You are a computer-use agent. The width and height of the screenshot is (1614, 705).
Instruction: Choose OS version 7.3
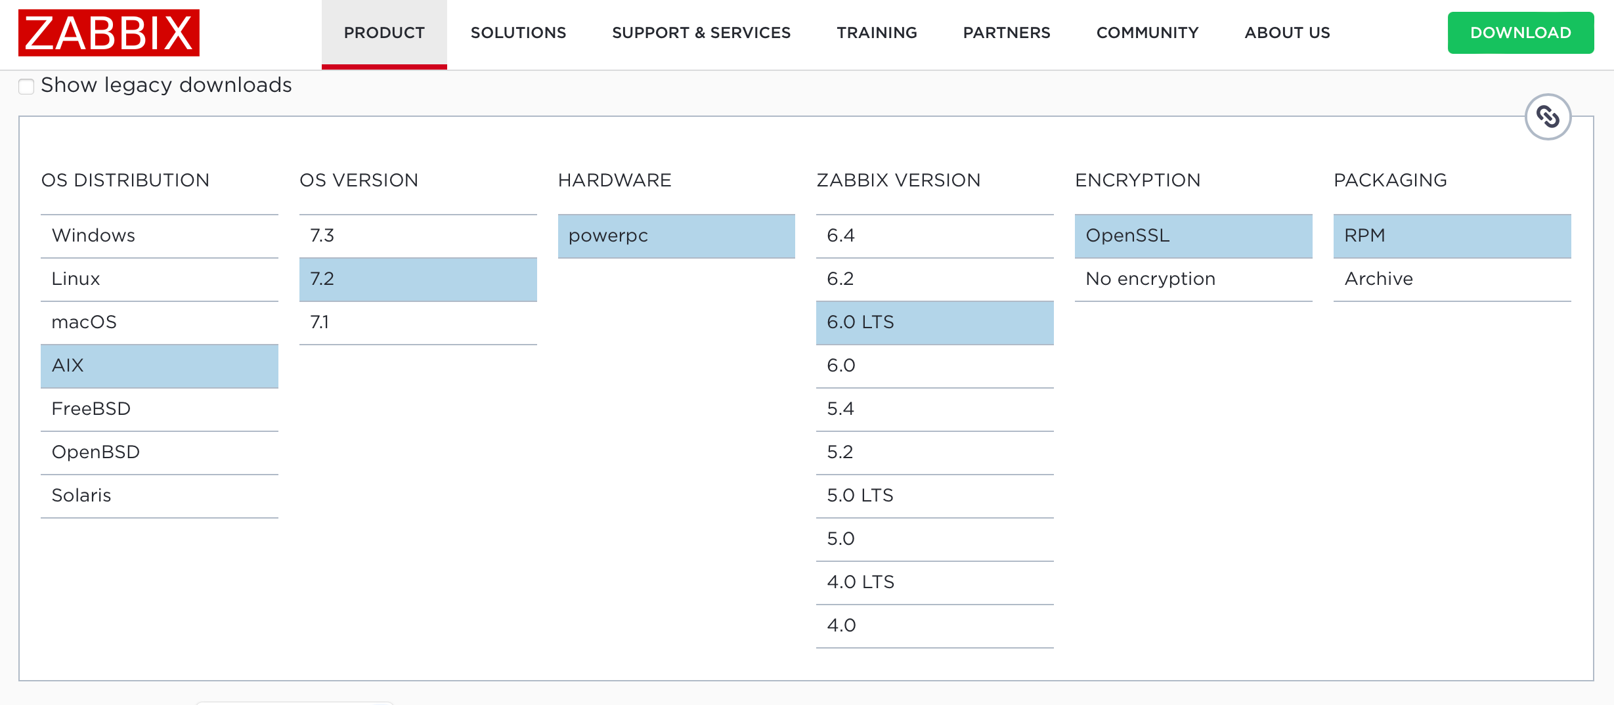point(418,236)
